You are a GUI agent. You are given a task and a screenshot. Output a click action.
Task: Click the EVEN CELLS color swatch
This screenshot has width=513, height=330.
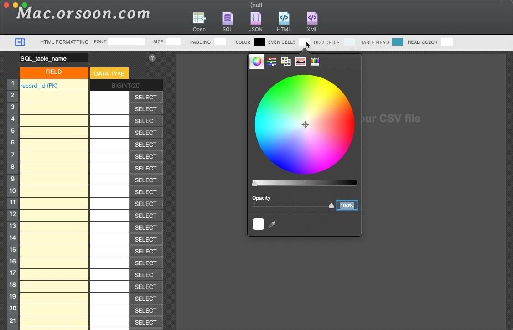[304, 42]
